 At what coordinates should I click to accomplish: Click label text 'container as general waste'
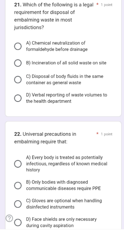point(54,83)
